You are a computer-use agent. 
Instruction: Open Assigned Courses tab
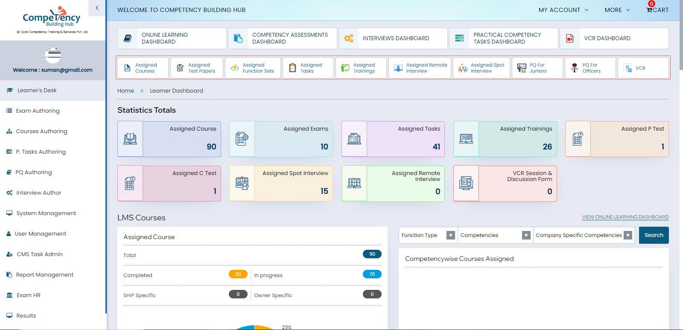[x=143, y=68]
